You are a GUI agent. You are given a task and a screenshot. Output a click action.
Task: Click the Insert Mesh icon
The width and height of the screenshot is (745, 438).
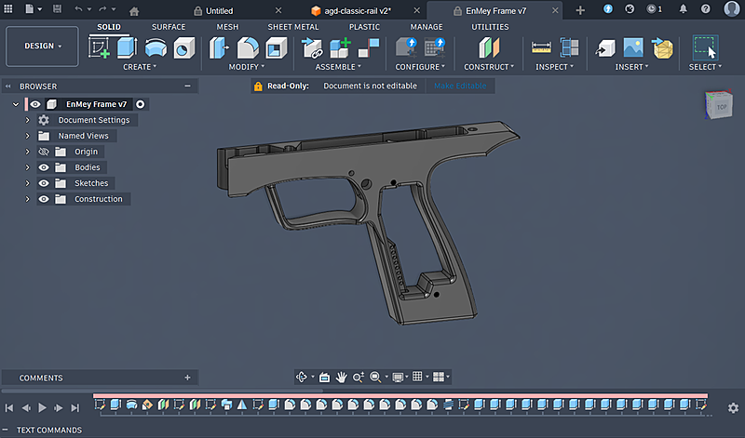pyautogui.click(x=662, y=48)
